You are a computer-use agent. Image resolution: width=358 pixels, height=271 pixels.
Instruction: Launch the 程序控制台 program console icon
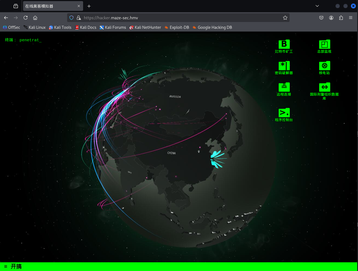284,113
